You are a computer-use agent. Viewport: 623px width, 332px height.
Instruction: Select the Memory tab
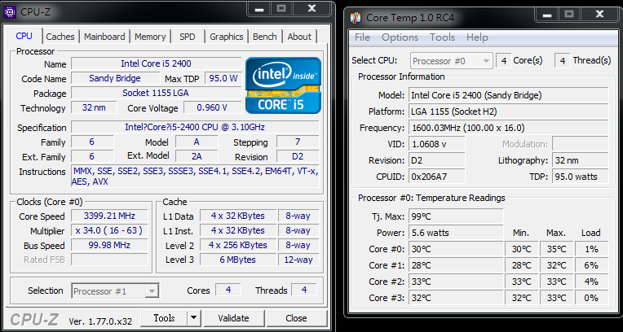point(150,37)
